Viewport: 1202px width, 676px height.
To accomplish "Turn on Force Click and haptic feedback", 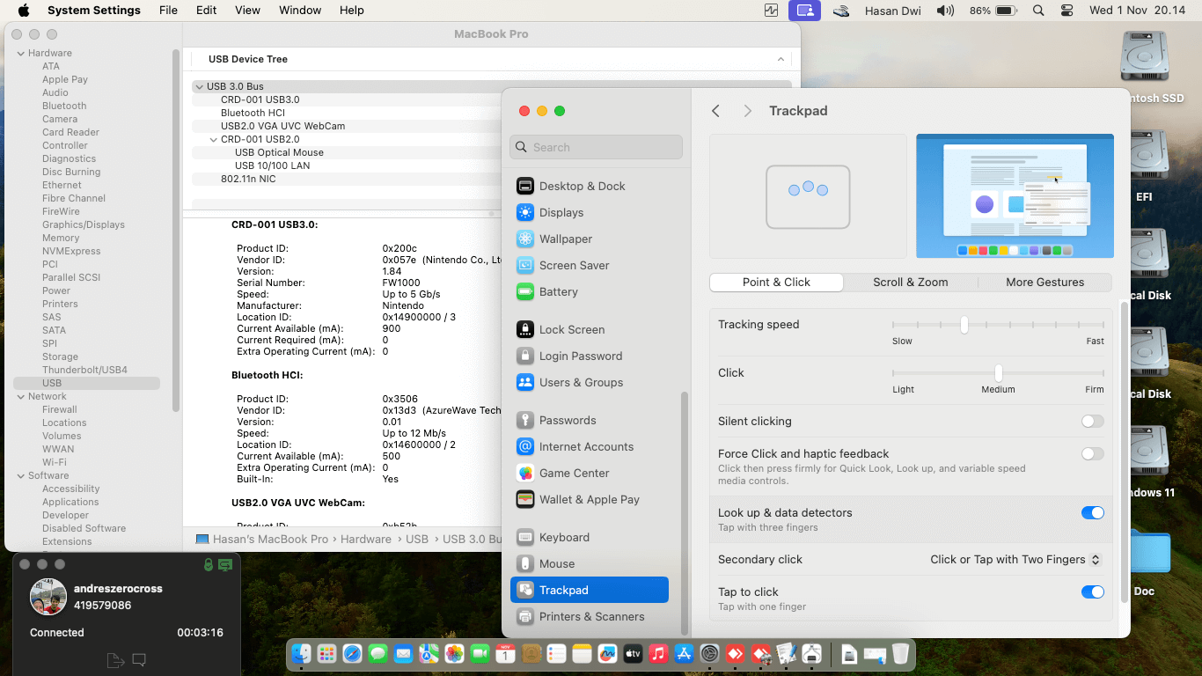I will click(x=1093, y=453).
